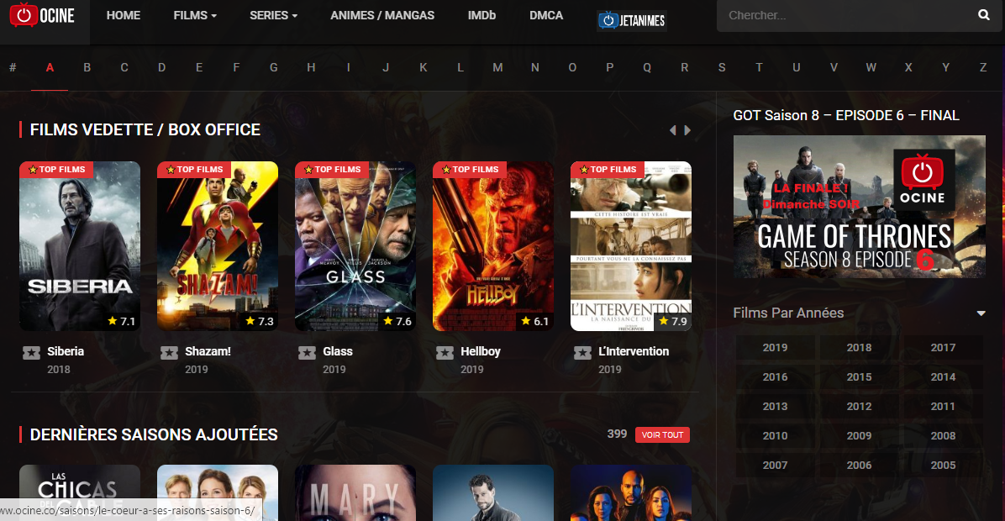Click the star icon beside Glass title
Viewport: 1005px width, 521px height.
307,352
